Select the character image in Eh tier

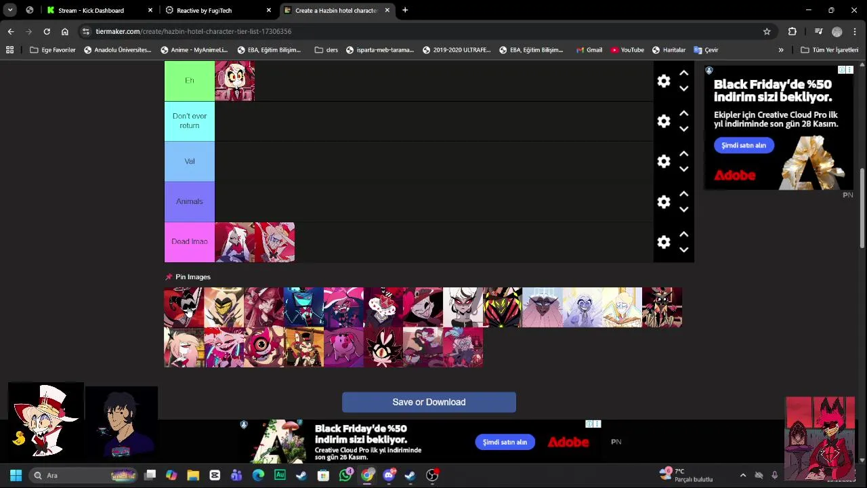pos(235,81)
